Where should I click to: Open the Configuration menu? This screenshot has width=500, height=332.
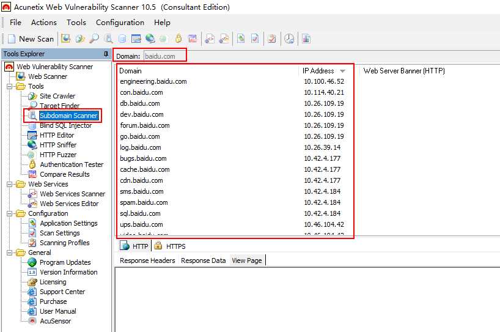point(120,23)
